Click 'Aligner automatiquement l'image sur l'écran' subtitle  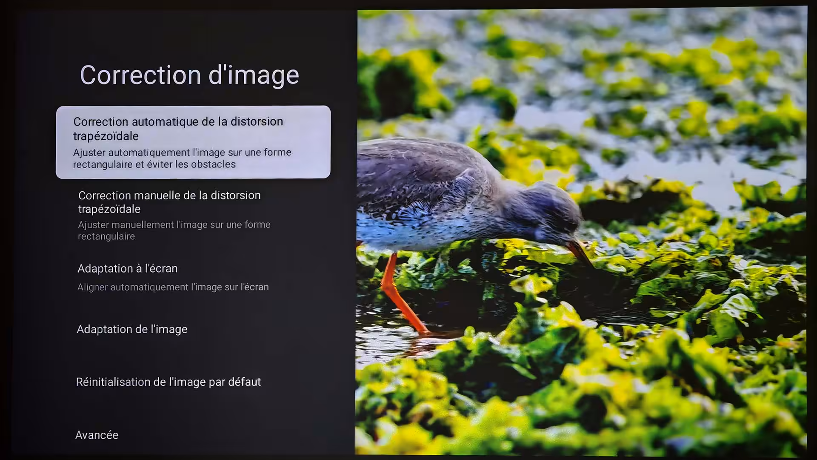pos(173,287)
